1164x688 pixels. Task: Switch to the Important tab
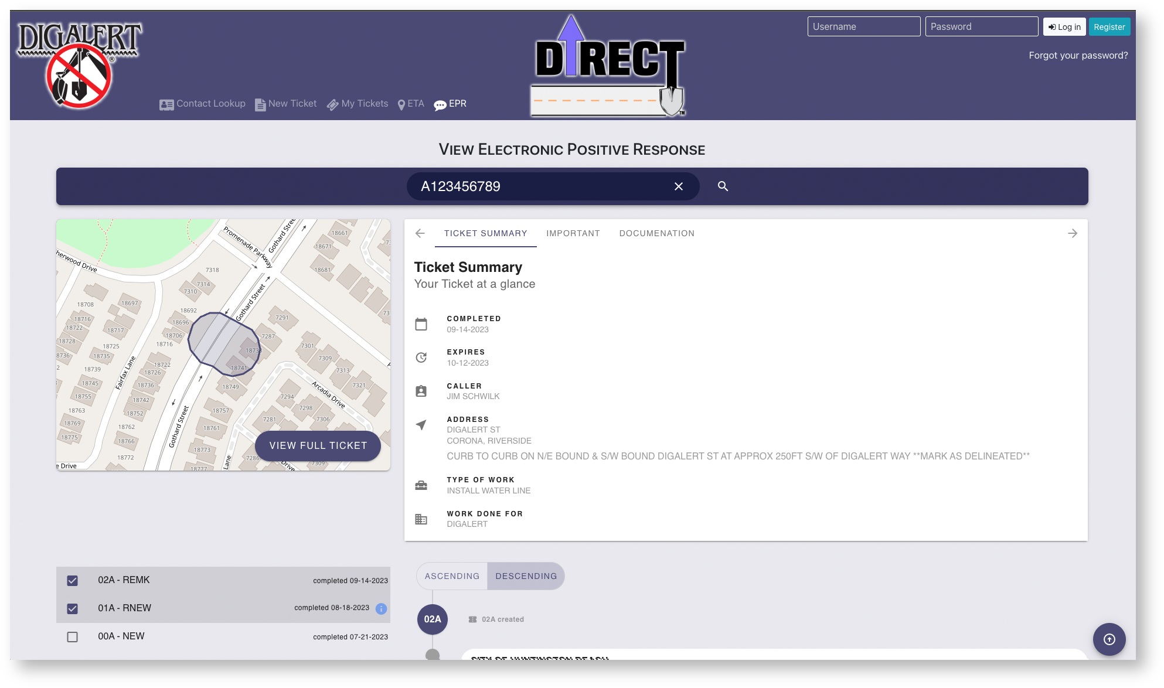coord(573,233)
